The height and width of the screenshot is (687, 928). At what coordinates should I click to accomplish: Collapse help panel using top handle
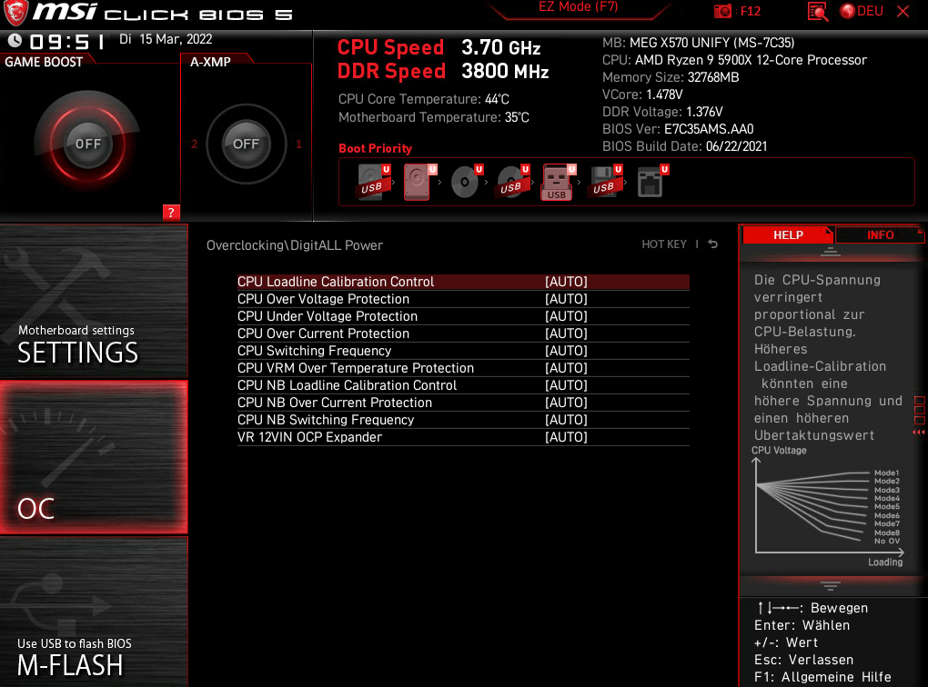pos(831,252)
